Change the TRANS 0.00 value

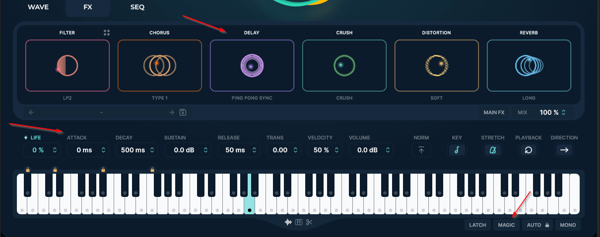[x=283, y=150]
